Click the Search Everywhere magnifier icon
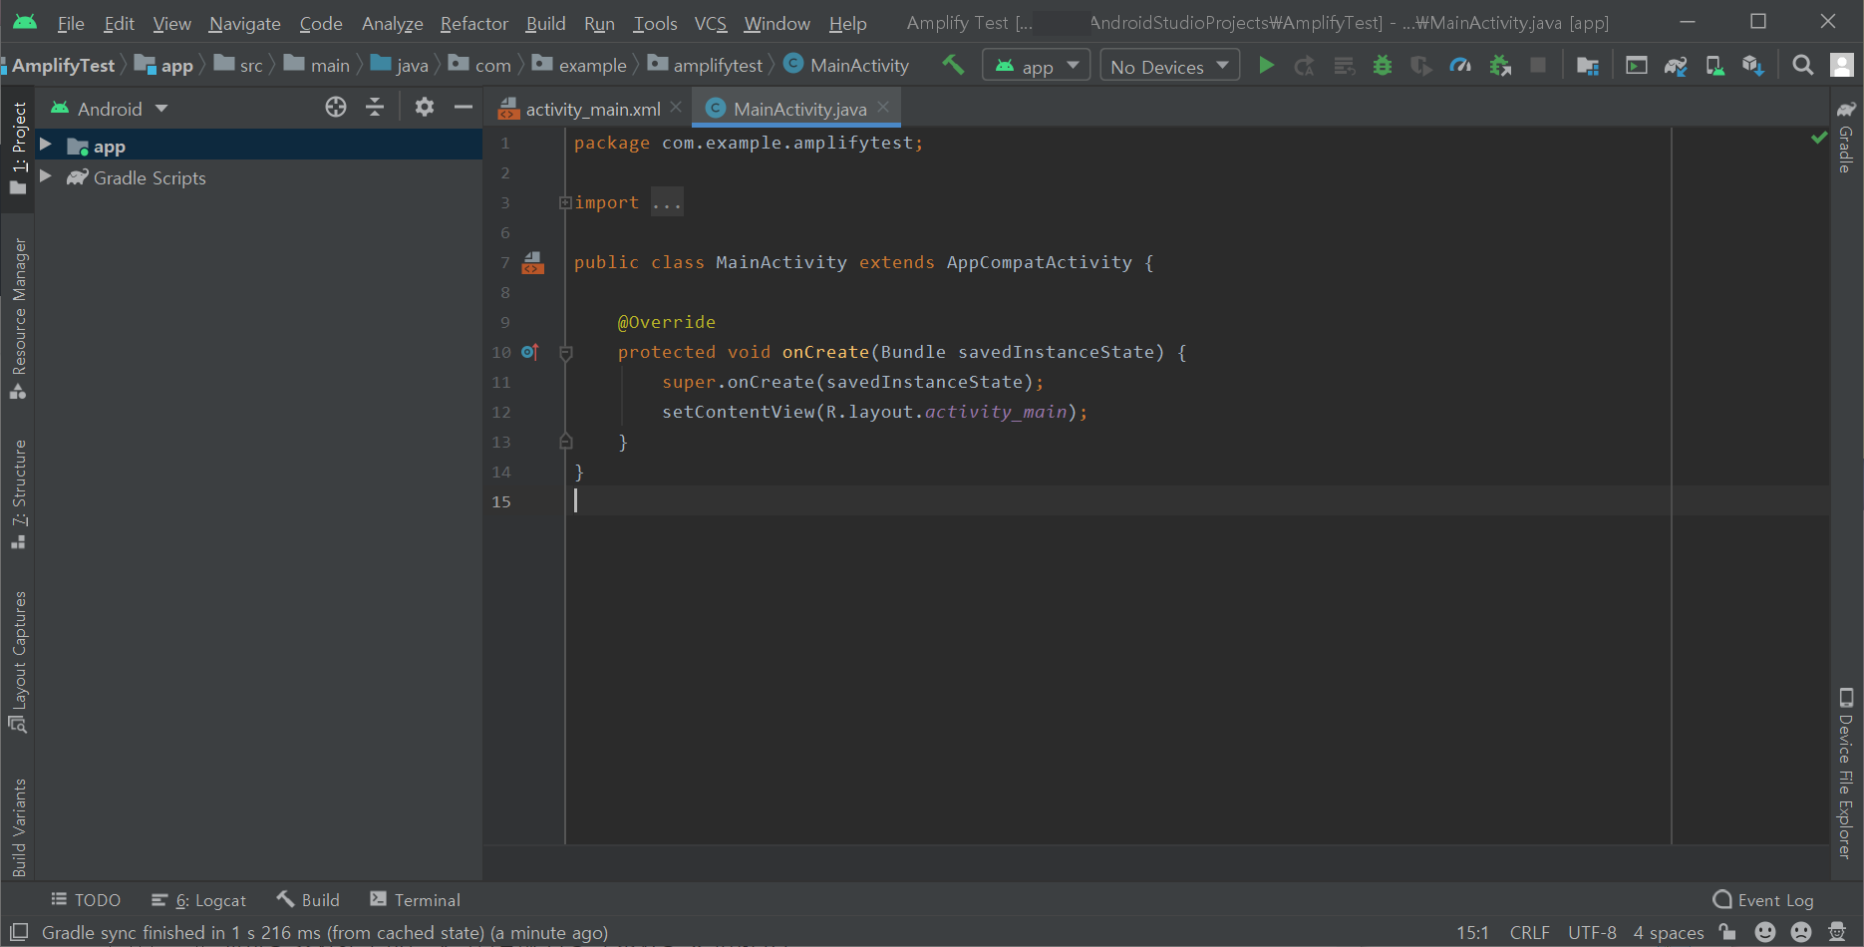This screenshot has height=947, width=1864. (1802, 66)
